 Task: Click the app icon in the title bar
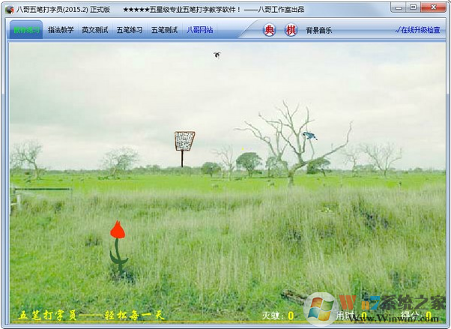click(10, 10)
